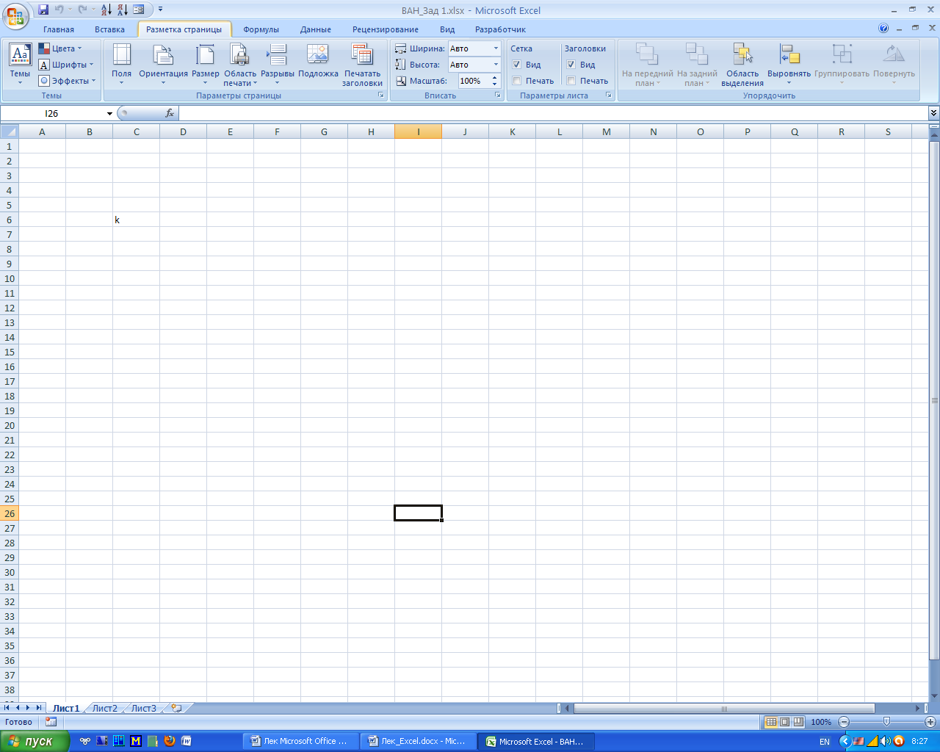Switch to sheet Лист3
The width and height of the screenshot is (940, 752).
tap(144, 708)
